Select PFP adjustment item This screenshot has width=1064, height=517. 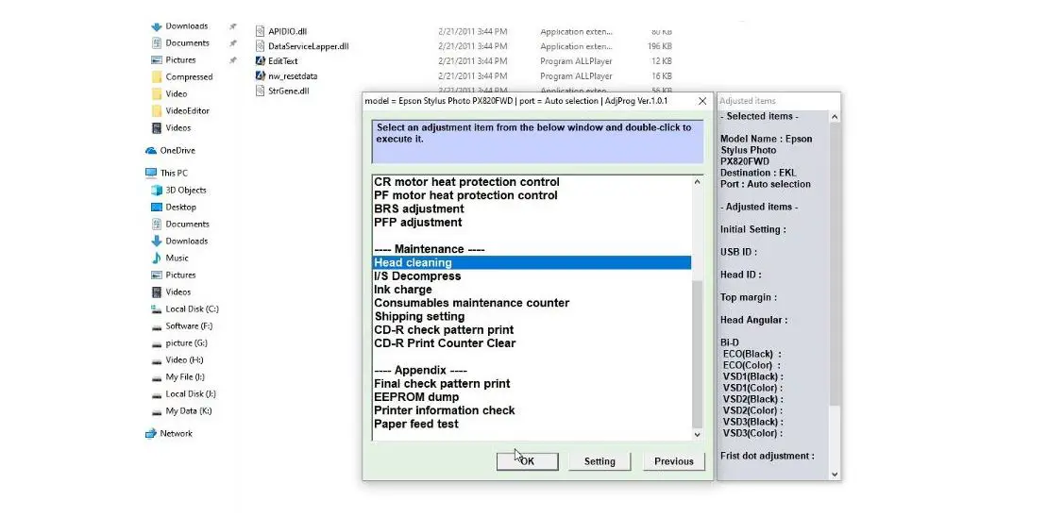pos(417,223)
